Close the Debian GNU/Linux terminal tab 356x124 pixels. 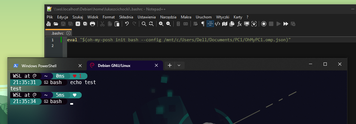156,66
